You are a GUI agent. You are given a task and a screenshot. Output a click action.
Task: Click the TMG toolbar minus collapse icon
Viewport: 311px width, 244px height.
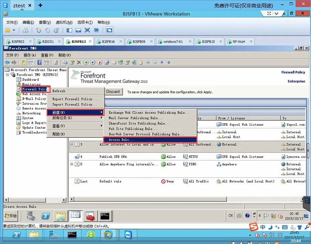point(155,62)
